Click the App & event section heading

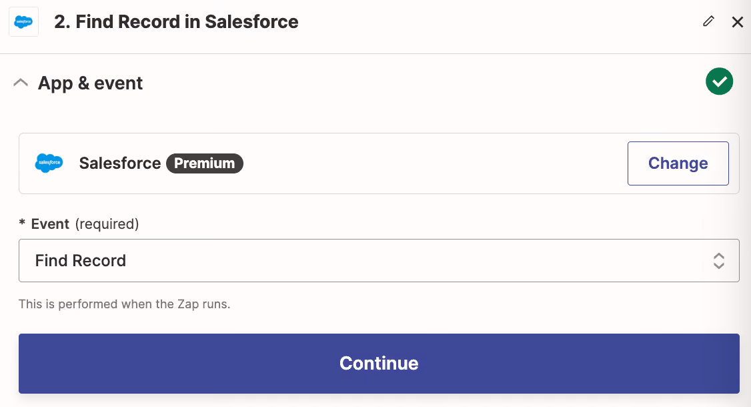[90, 83]
